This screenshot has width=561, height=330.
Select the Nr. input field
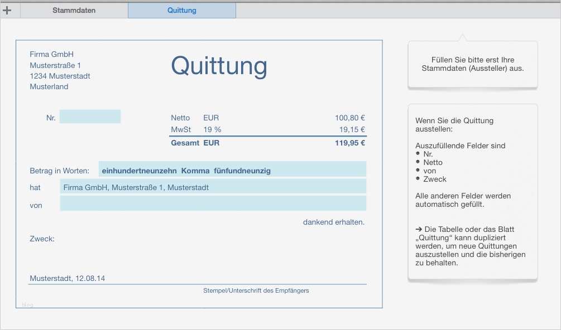(x=90, y=116)
